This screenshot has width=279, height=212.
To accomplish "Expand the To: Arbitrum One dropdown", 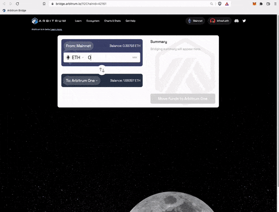I will click(x=82, y=81).
